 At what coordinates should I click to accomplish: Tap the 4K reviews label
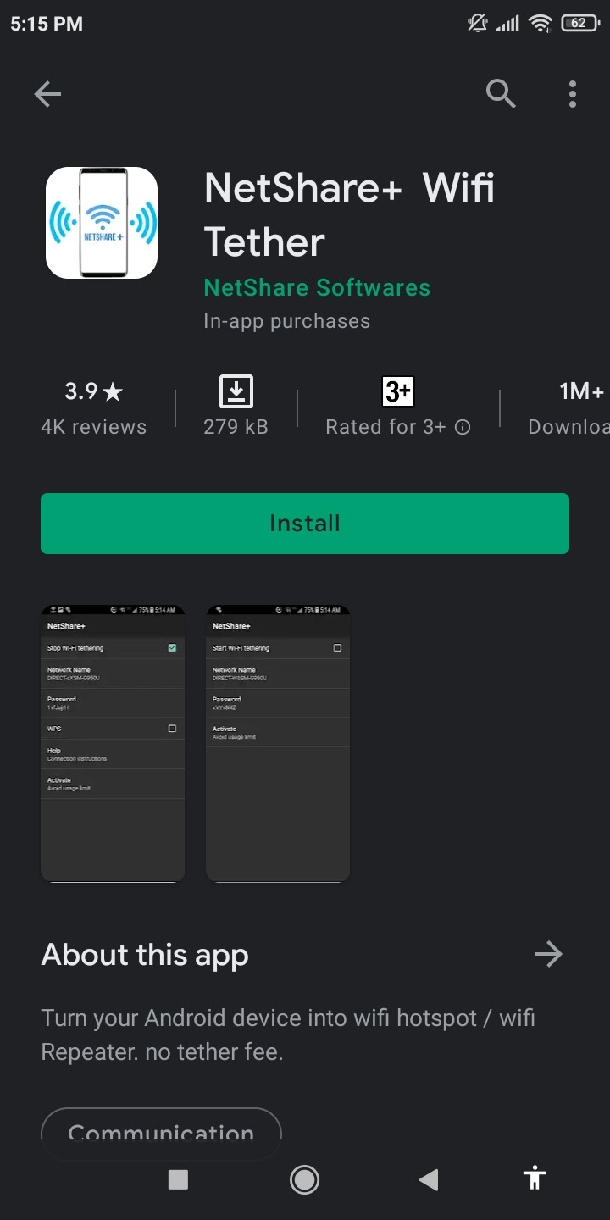click(94, 427)
